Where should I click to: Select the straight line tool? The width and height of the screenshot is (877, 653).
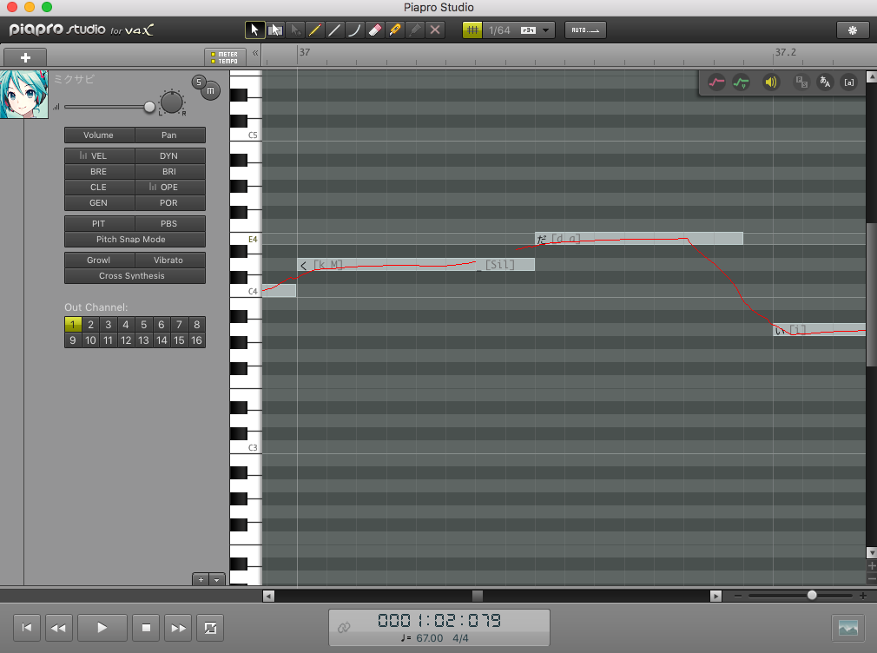click(334, 30)
